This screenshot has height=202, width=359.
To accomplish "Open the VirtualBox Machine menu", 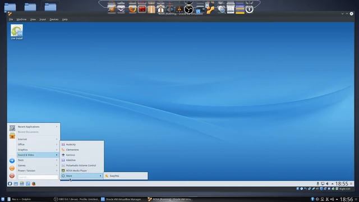I will 21,20.
